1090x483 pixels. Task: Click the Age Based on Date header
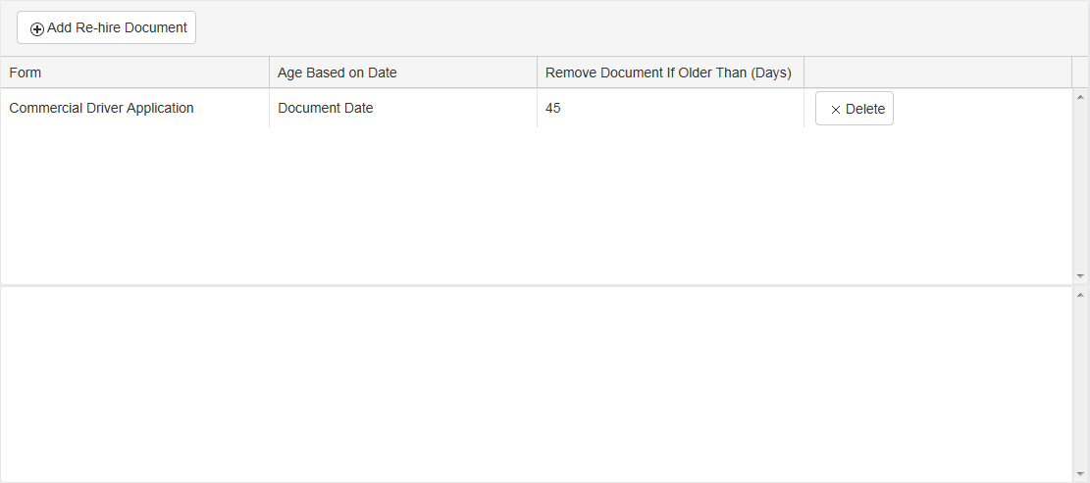tap(337, 72)
